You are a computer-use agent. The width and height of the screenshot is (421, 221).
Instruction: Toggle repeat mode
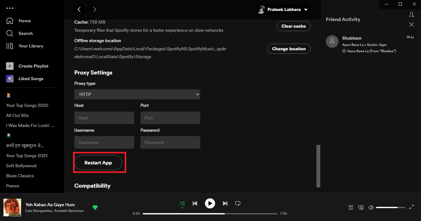pos(238,203)
